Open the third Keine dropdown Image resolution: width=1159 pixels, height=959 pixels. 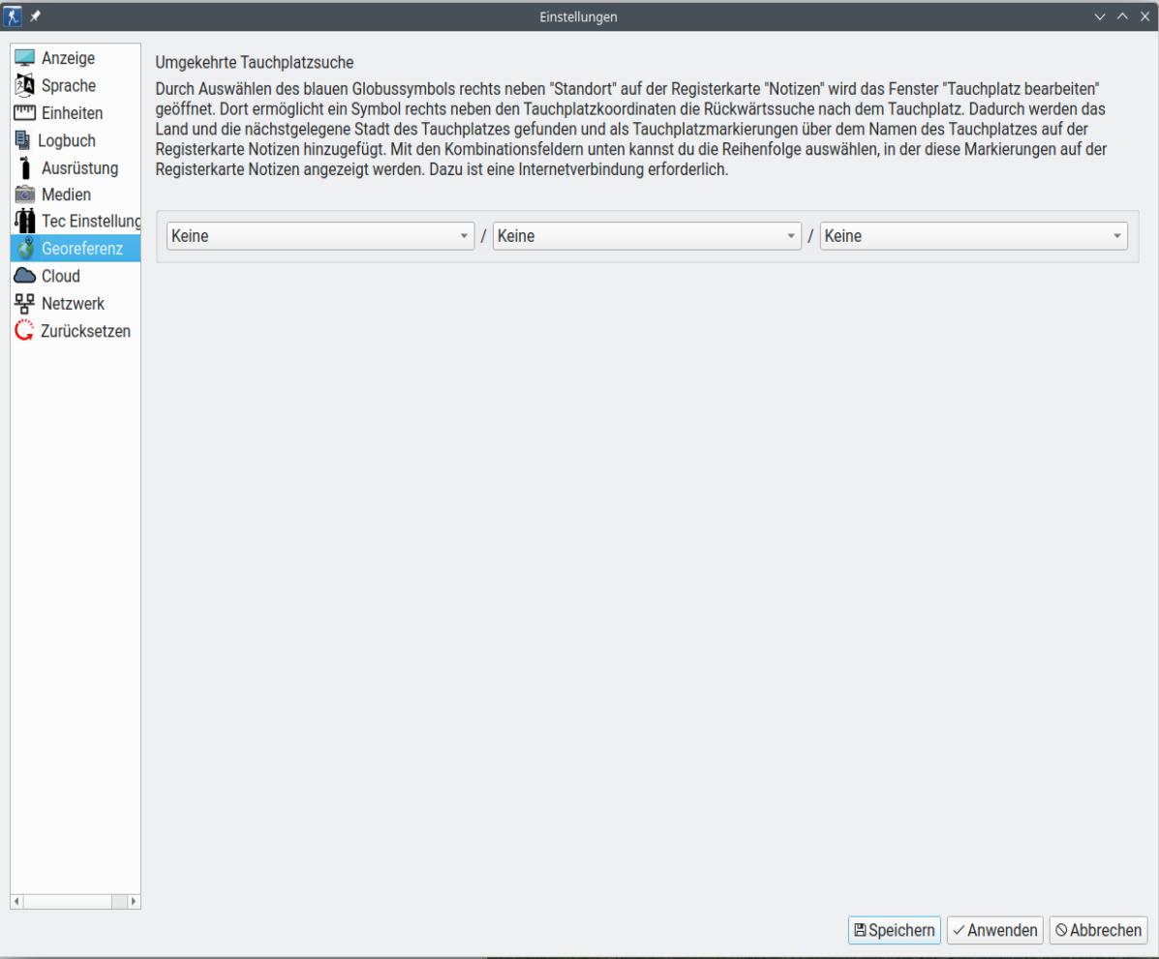pyautogui.click(x=973, y=236)
